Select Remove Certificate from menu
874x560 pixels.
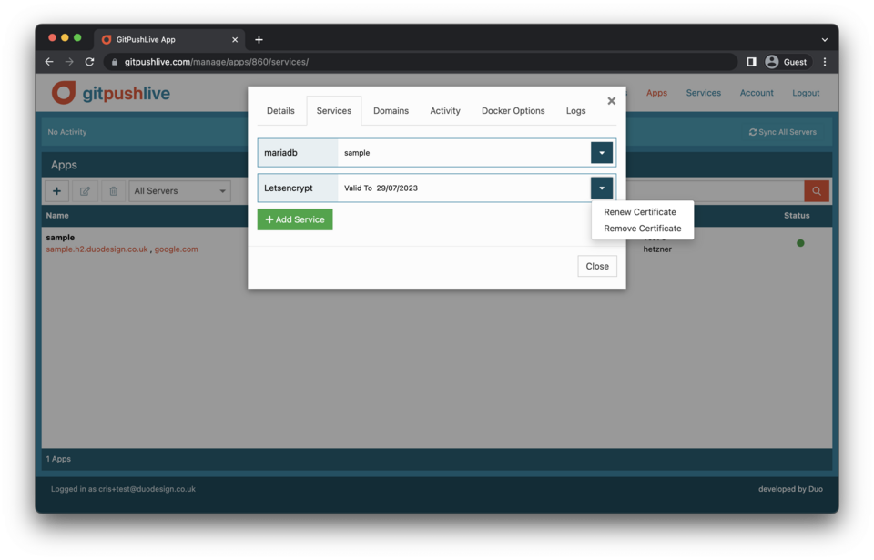click(642, 229)
